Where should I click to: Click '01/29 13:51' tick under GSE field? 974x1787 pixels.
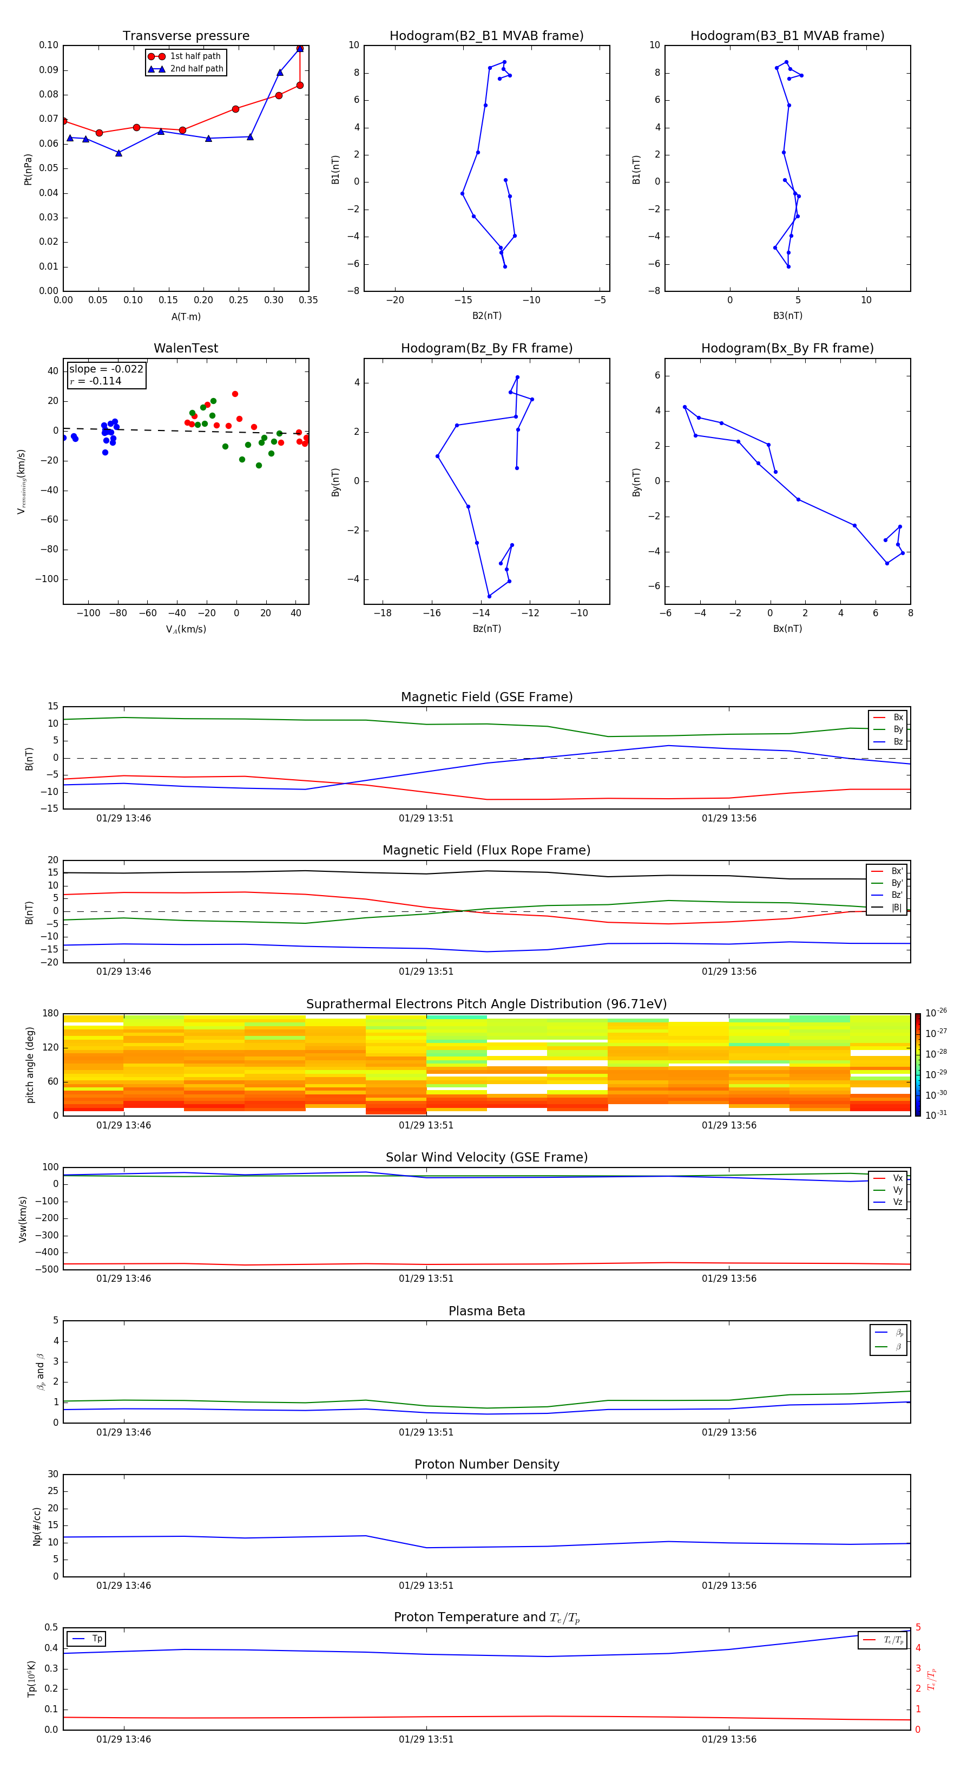coord(426,819)
